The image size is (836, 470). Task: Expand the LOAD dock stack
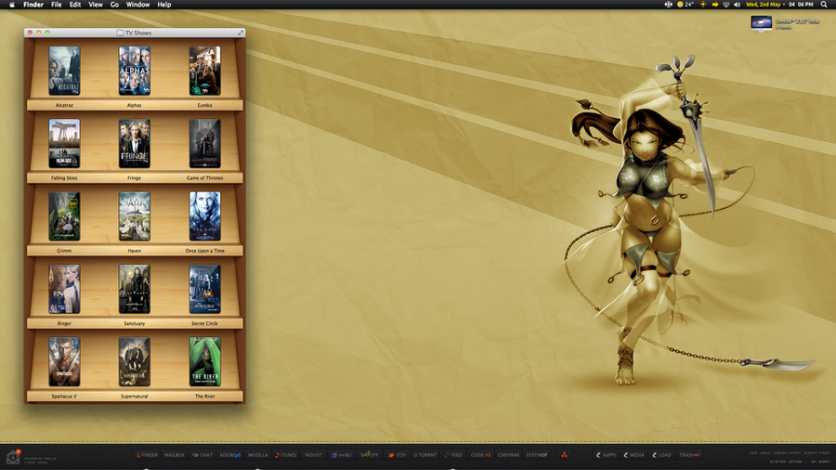point(662,455)
